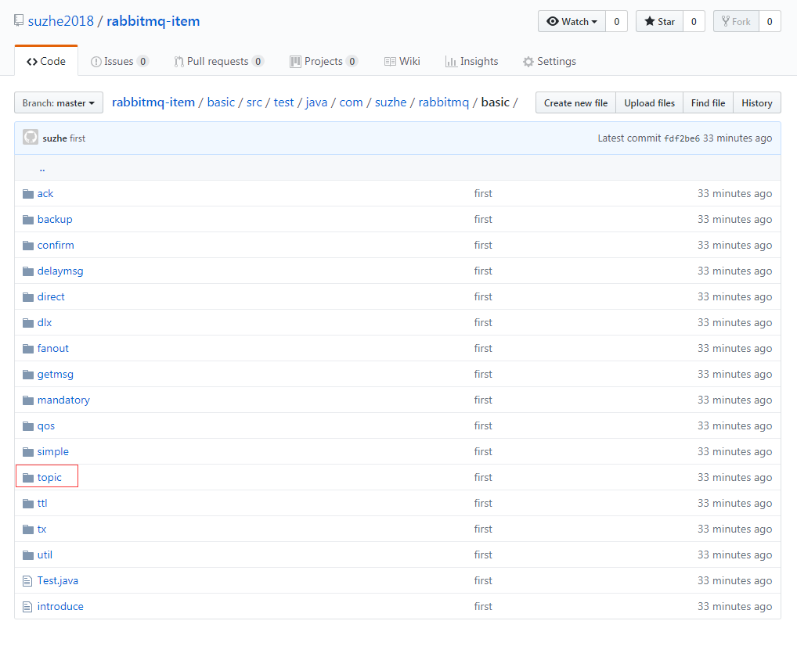Open the introduce file name link
The image size is (797, 646).
pyautogui.click(x=60, y=606)
